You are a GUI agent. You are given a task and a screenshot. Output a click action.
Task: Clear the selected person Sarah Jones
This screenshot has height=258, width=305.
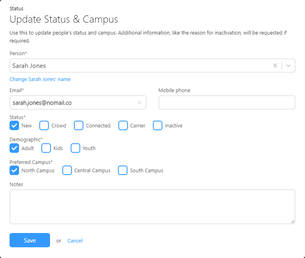point(275,66)
